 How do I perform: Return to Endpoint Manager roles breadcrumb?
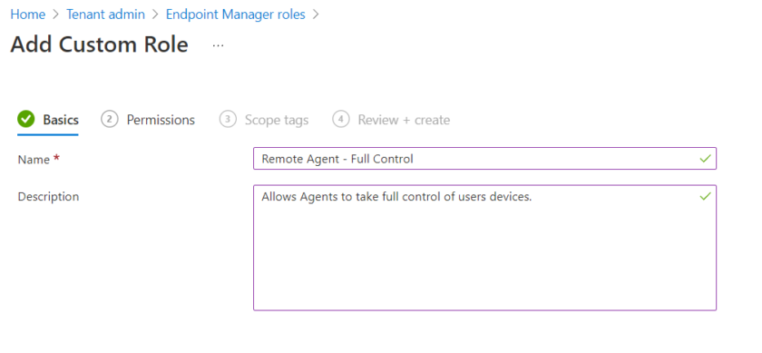[236, 15]
